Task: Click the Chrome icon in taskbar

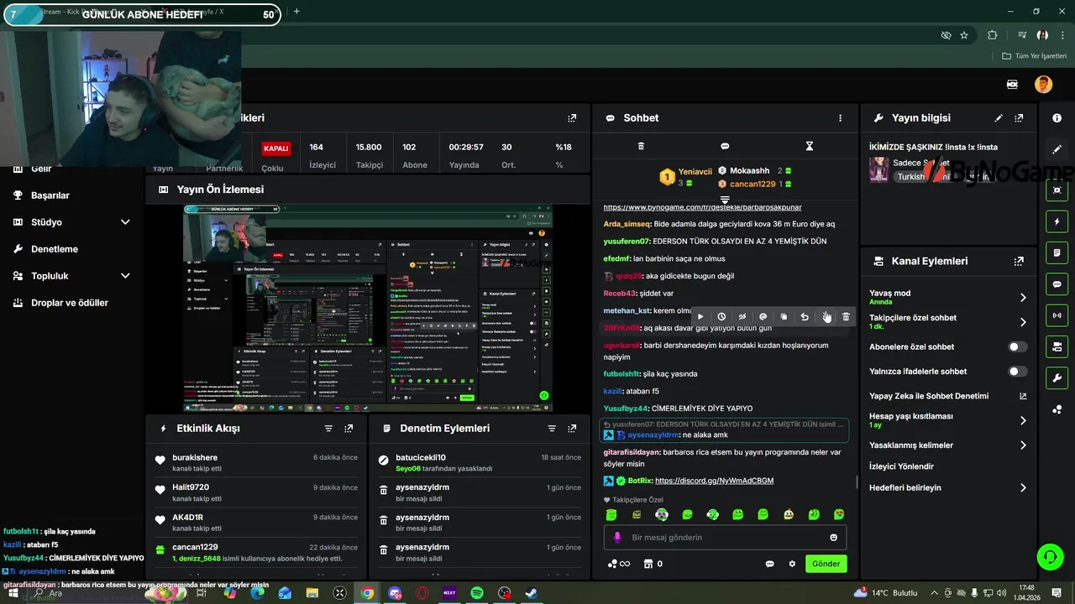Action: click(367, 593)
